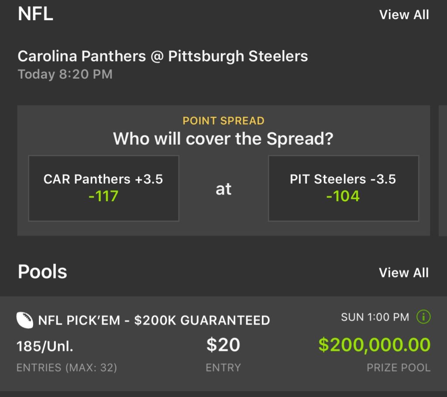The image size is (447, 397).
Task: Click the -104 odds for Pittsburgh
Action: 344,196
